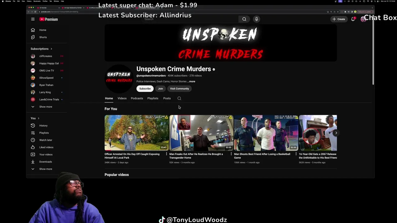Switch to the Cops Sickened browser tab
This screenshot has width=397, height=223.
[73, 8]
